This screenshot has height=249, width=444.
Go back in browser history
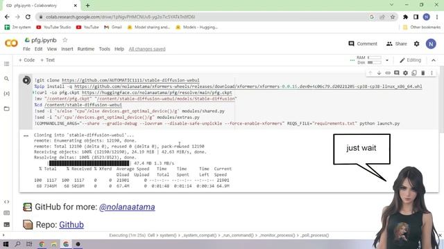pos(7,17)
